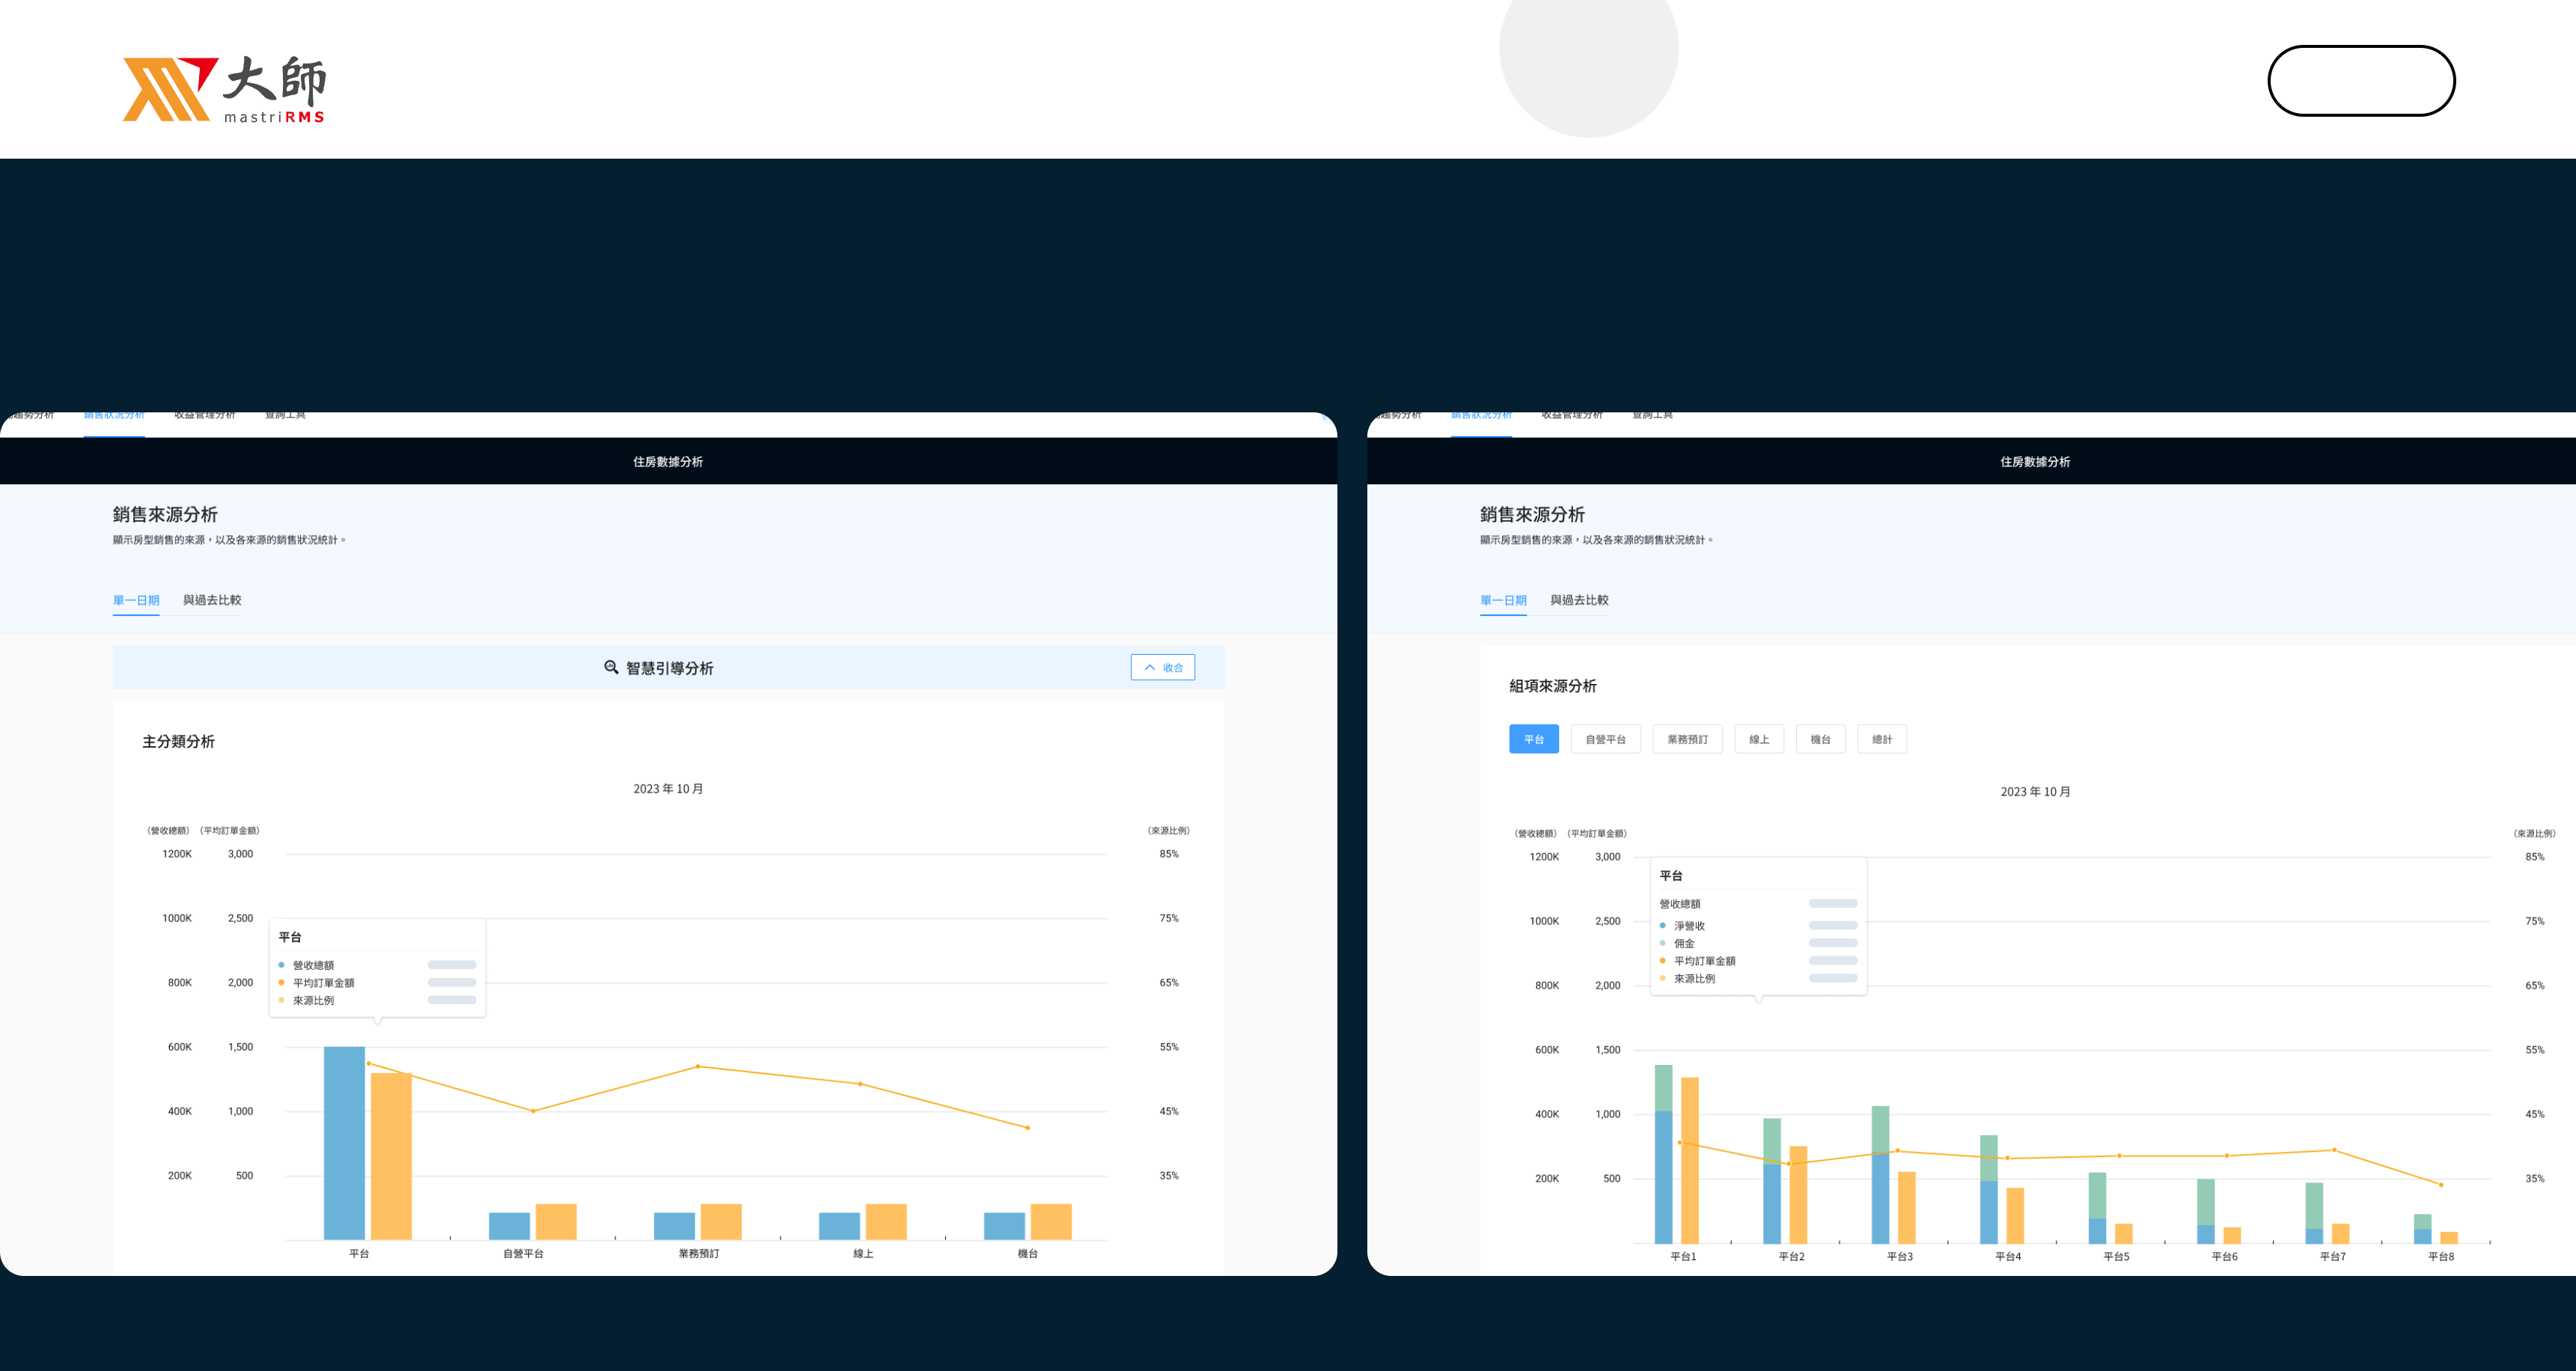Click 2023 年 10 月 above the left chart

pyautogui.click(x=668, y=789)
